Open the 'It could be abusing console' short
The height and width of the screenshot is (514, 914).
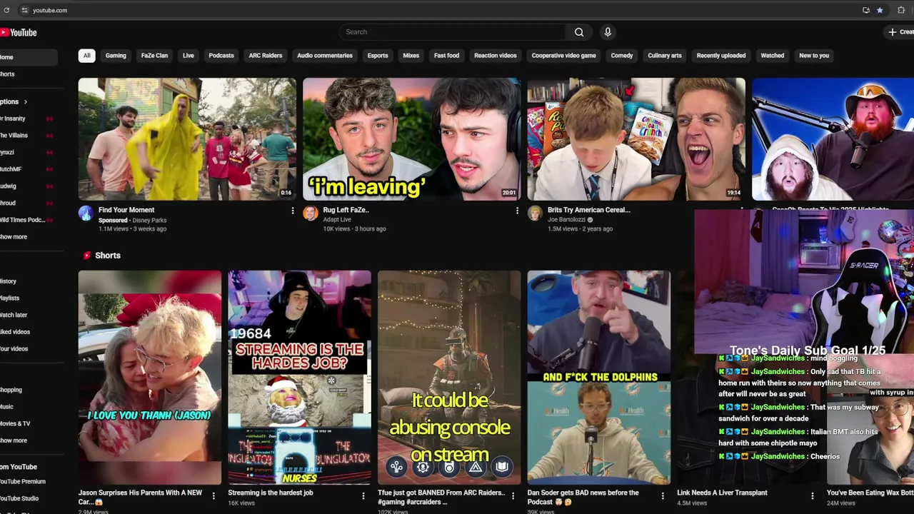449,378
